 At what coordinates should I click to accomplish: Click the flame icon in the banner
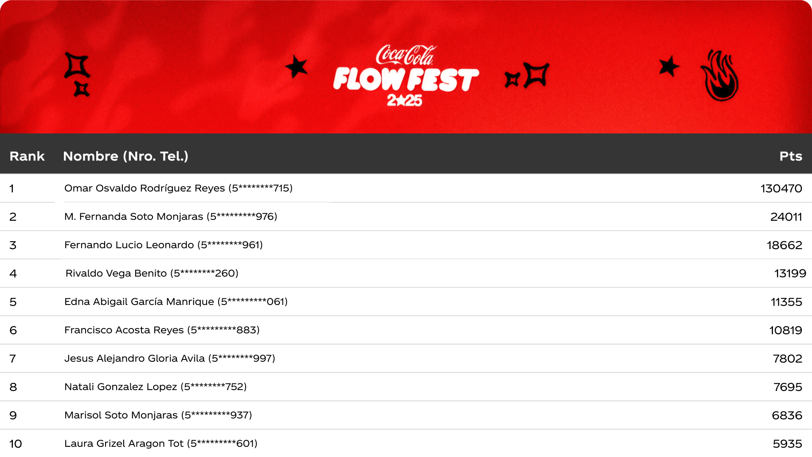coord(719,75)
